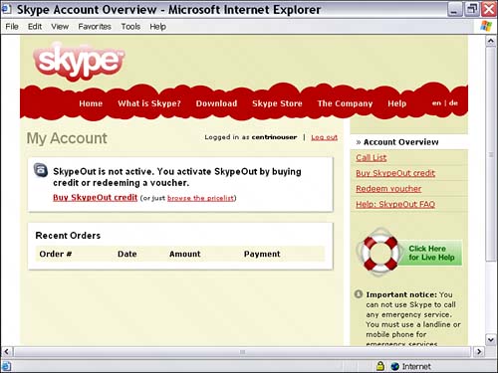Open Help: SkypeOut FAQ link
This screenshot has width=498, height=373.
click(395, 204)
